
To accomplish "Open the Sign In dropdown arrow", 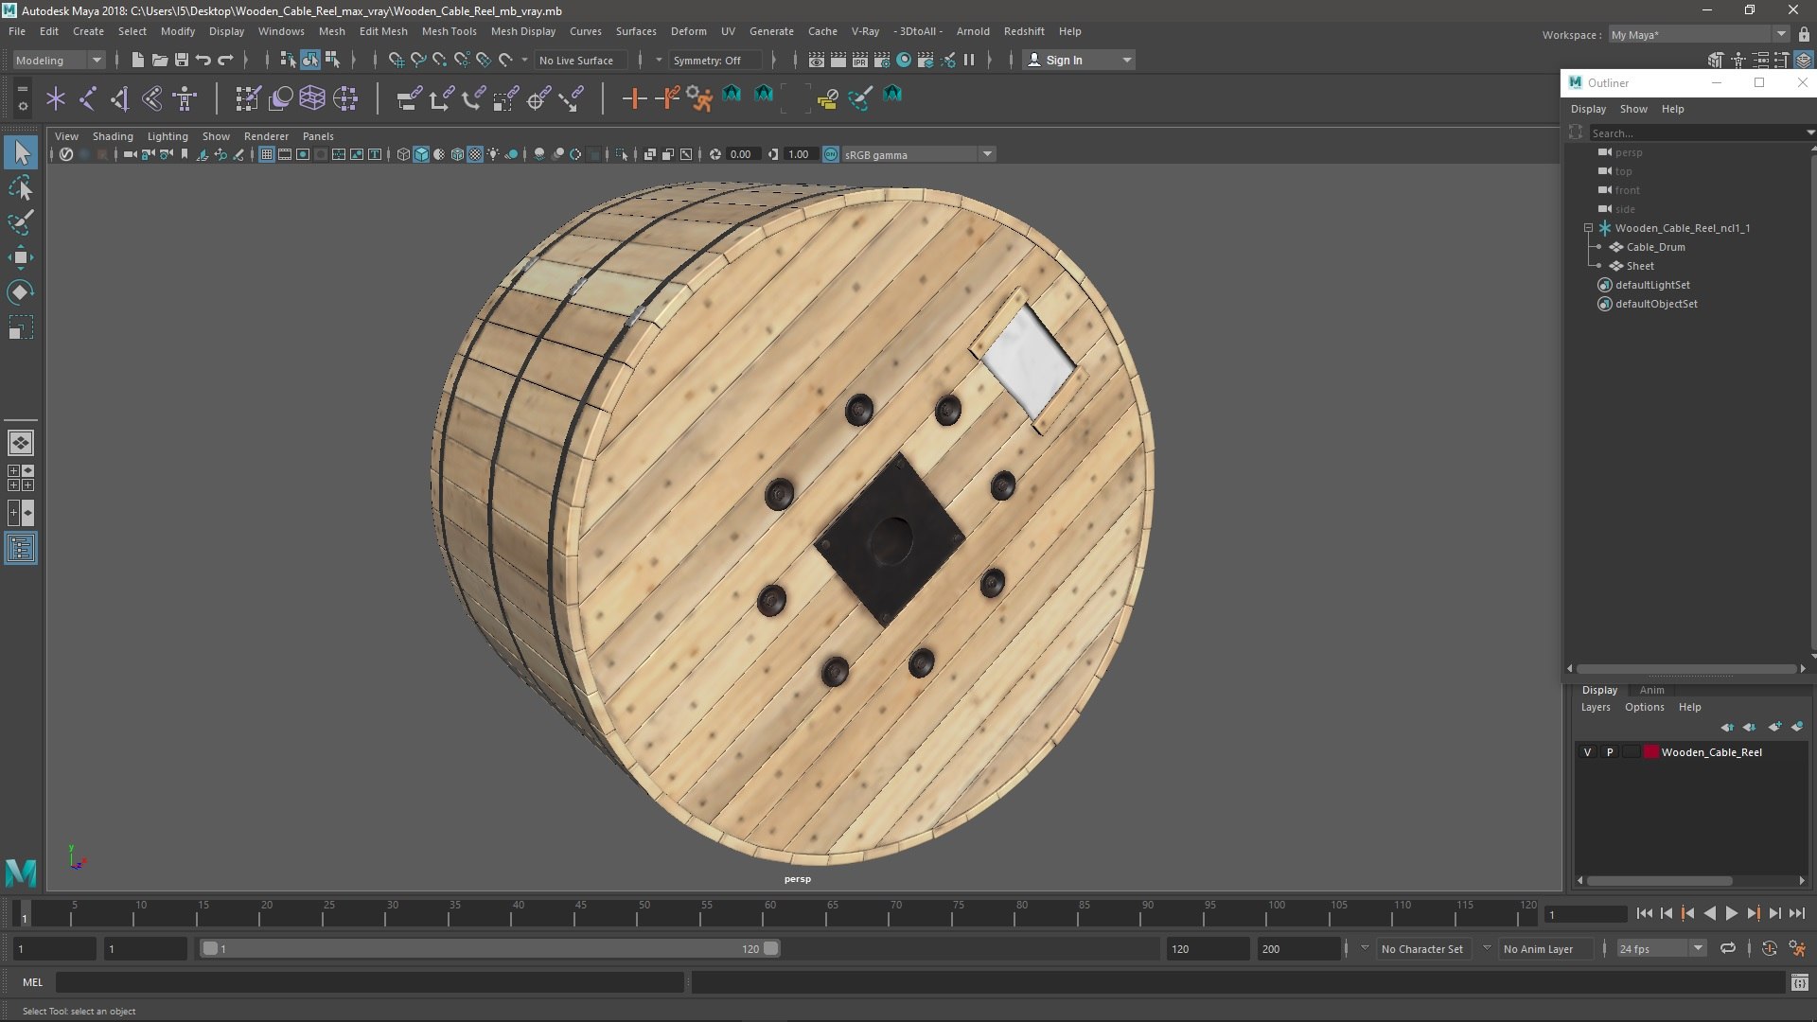I will (1126, 60).
